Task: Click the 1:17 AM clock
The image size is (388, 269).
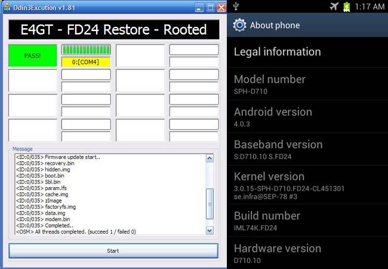Action: [369, 7]
